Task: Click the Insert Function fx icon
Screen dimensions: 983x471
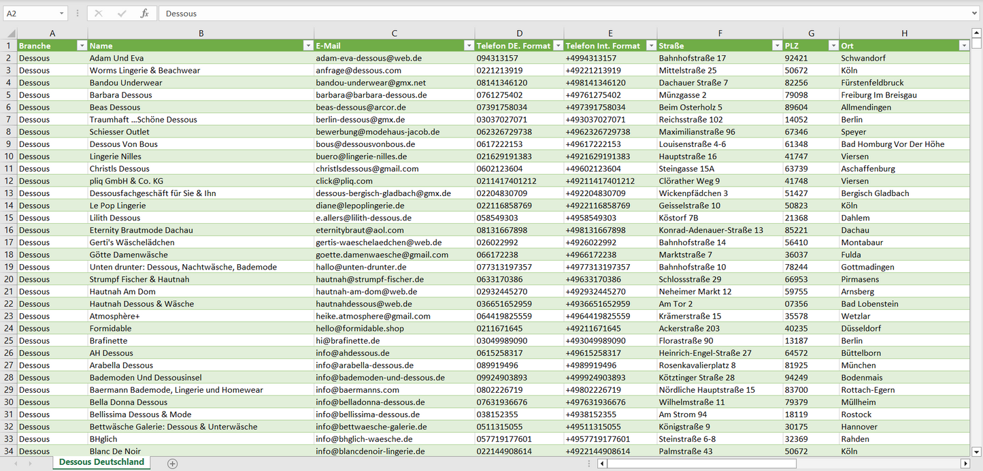Action: point(144,14)
